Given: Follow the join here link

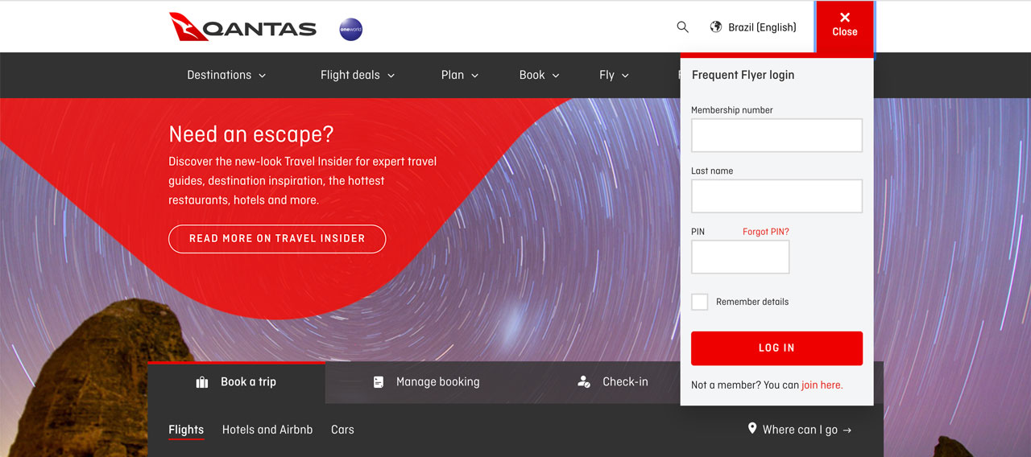Looking at the screenshot, I should [822, 385].
